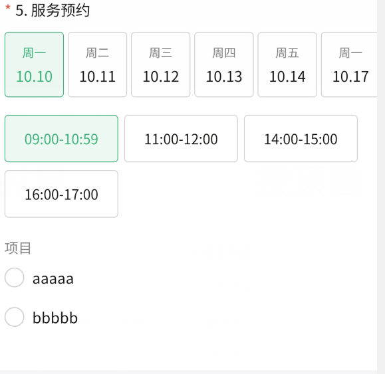Select the partially visible 10.17 date card
385x374 pixels.
coord(349,64)
